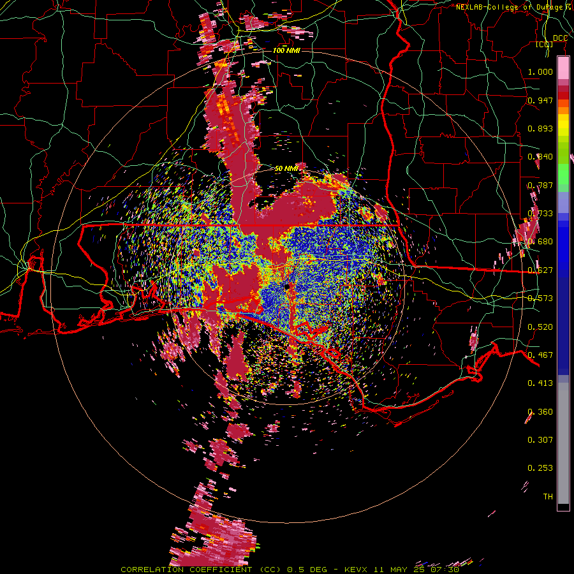This screenshot has height=574, width=574.
Task: Click the 0.253 scale value
Action: click(x=540, y=468)
